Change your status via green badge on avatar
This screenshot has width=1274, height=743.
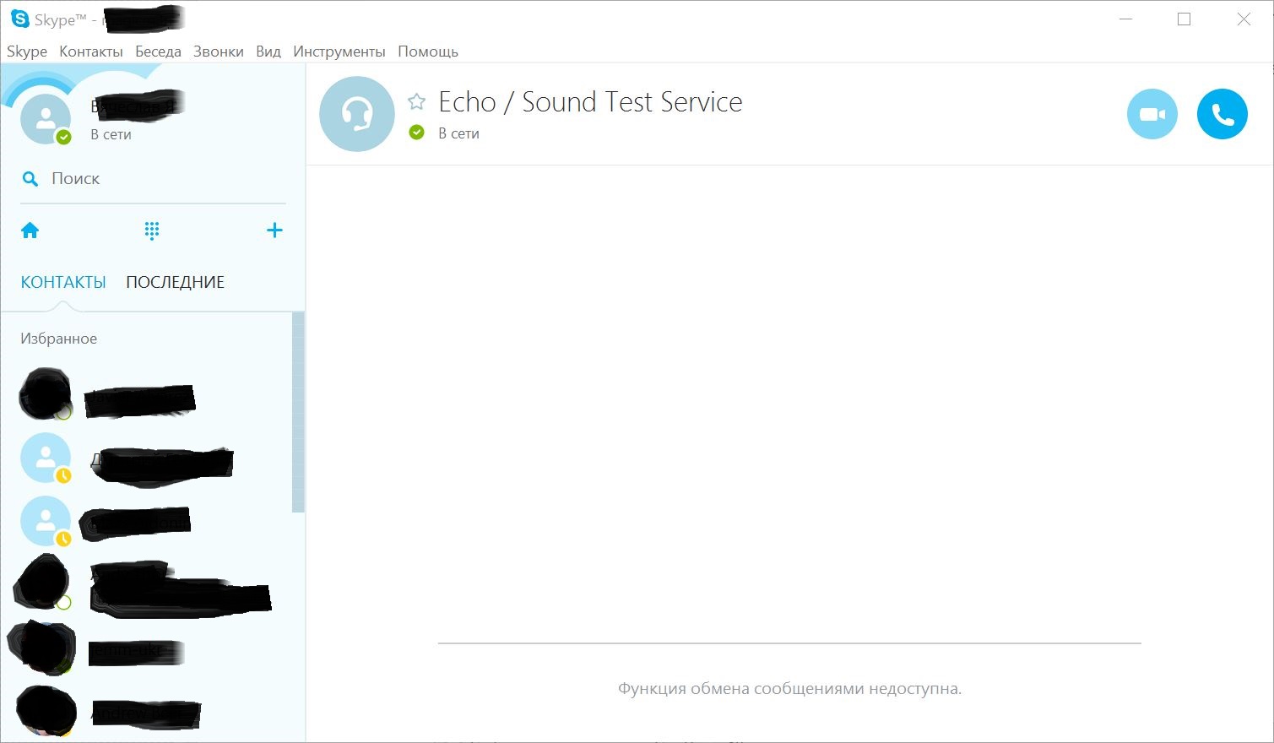(63, 137)
